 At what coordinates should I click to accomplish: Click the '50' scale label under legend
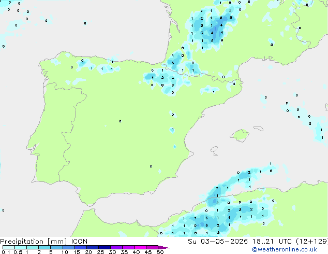[x=160, y=252]
